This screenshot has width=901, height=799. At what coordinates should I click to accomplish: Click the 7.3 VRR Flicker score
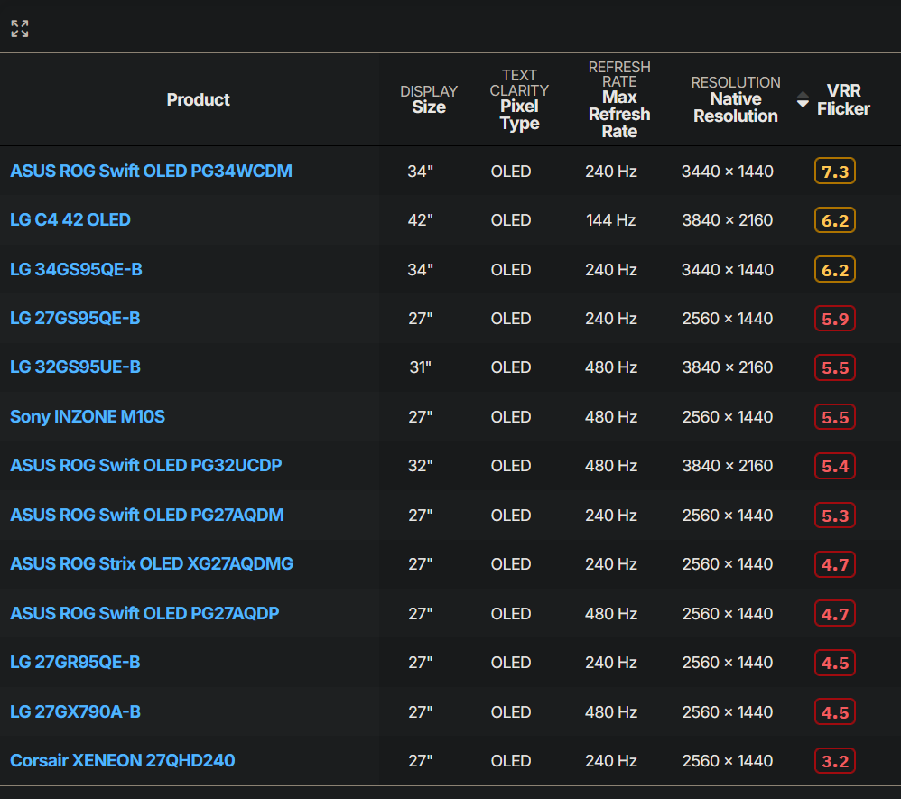835,172
